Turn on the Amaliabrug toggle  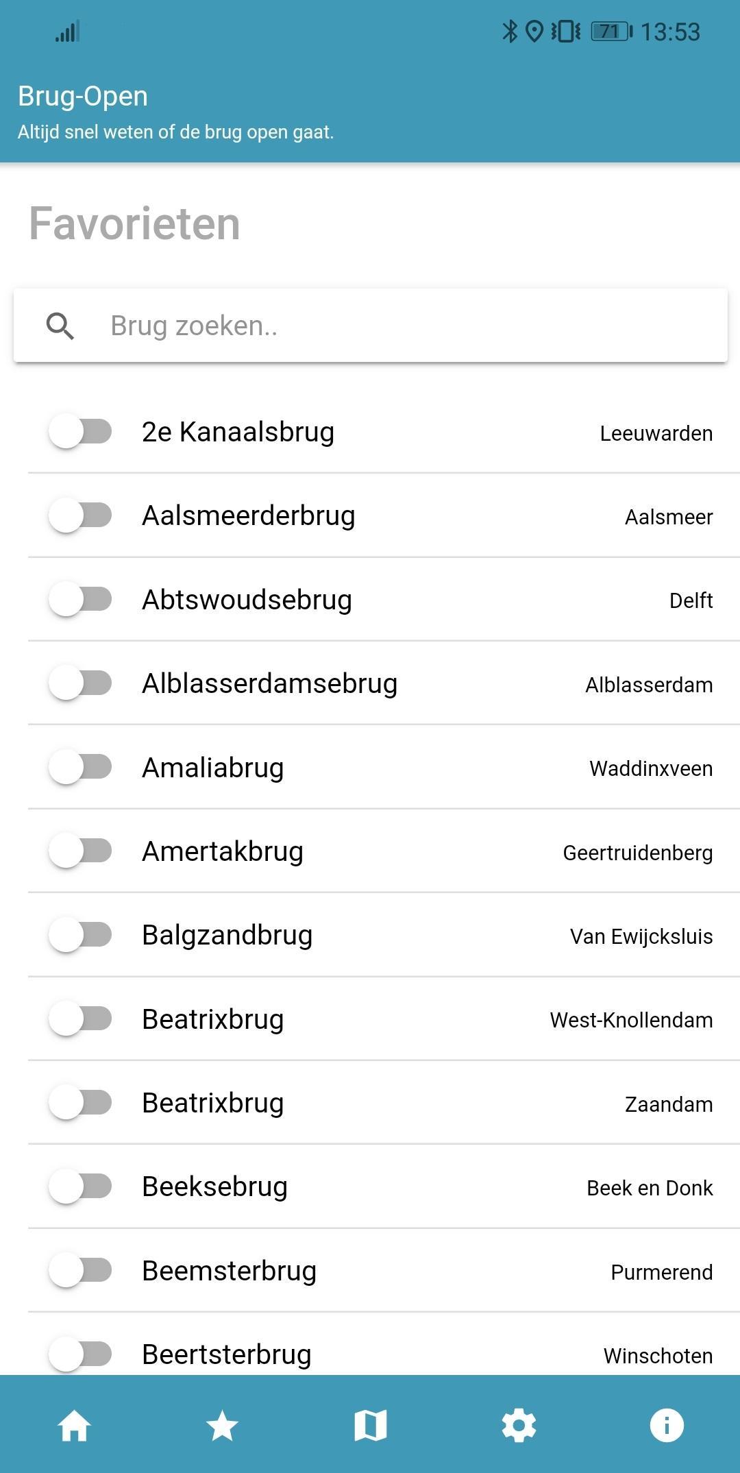[80, 767]
